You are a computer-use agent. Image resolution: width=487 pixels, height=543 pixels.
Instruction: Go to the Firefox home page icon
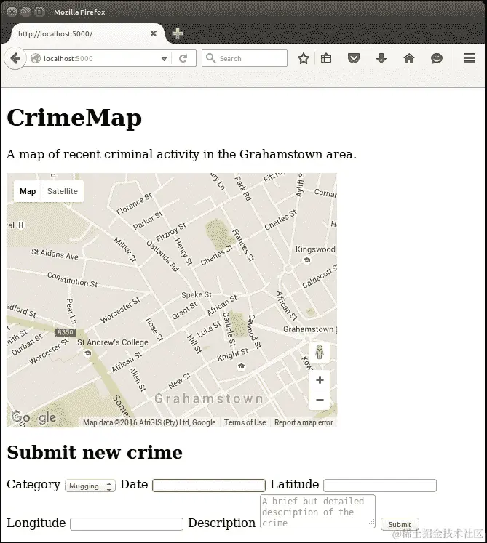click(x=409, y=58)
